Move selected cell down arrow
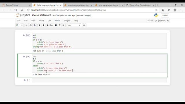 click(43, 25)
